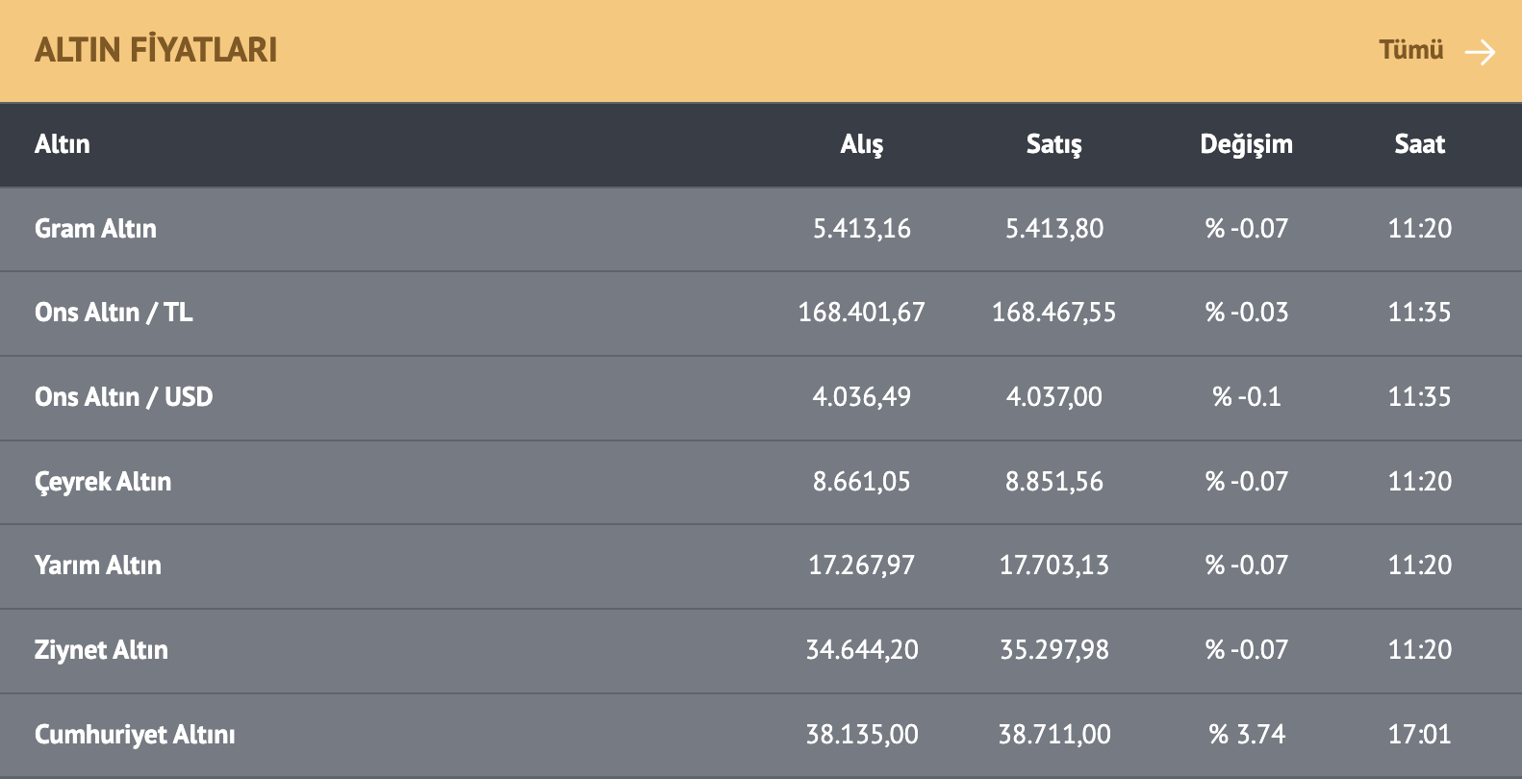Click the Altın column header
This screenshot has width=1522, height=779.
[63, 144]
